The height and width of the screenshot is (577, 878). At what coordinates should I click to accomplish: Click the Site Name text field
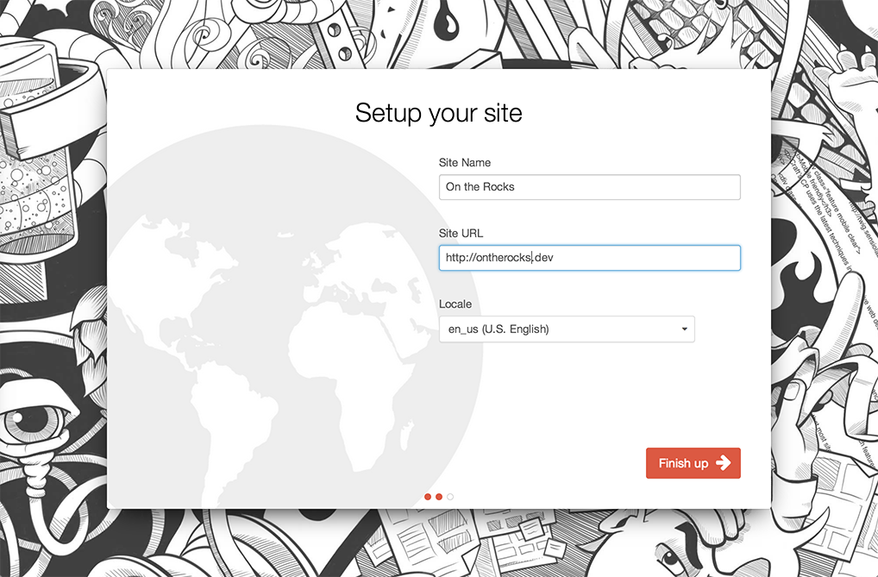click(589, 187)
